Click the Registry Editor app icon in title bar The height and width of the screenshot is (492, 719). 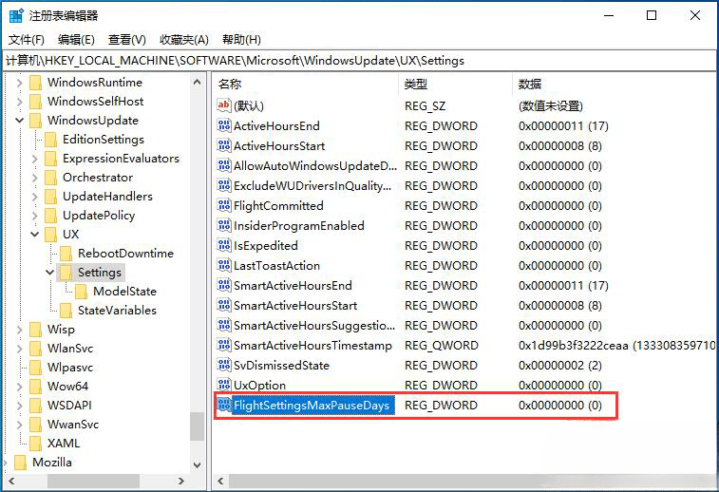(x=16, y=15)
